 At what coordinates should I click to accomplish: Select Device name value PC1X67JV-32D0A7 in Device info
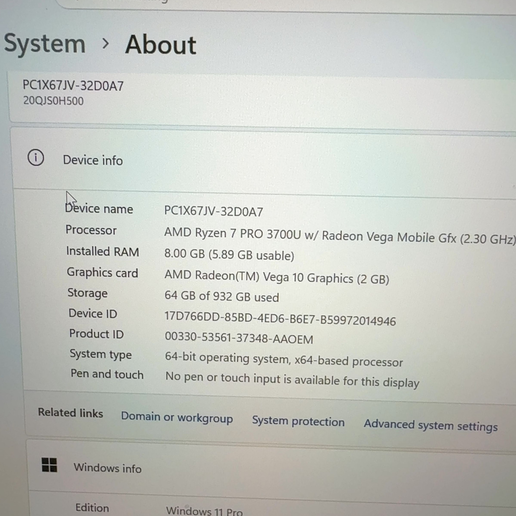(x=213, y=212)
